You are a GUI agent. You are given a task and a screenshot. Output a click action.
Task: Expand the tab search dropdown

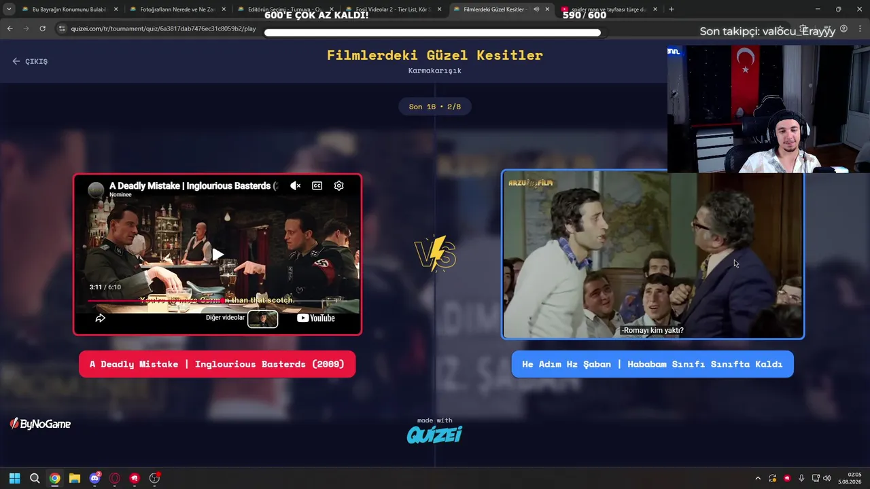tap(9, 10)
